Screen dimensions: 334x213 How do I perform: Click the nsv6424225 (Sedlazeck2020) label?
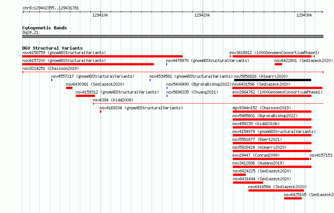pyautogui.click(x=262, y=171)
